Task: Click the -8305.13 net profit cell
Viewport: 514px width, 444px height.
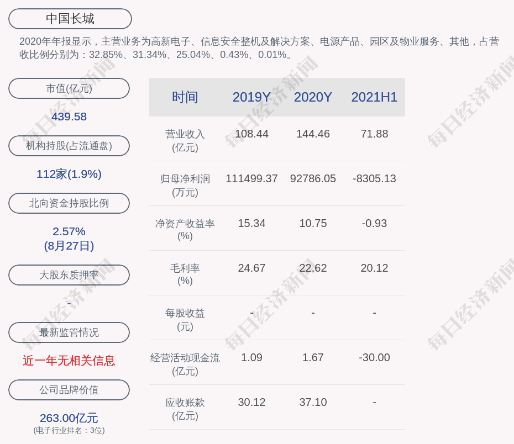Action: click(374, 178)
